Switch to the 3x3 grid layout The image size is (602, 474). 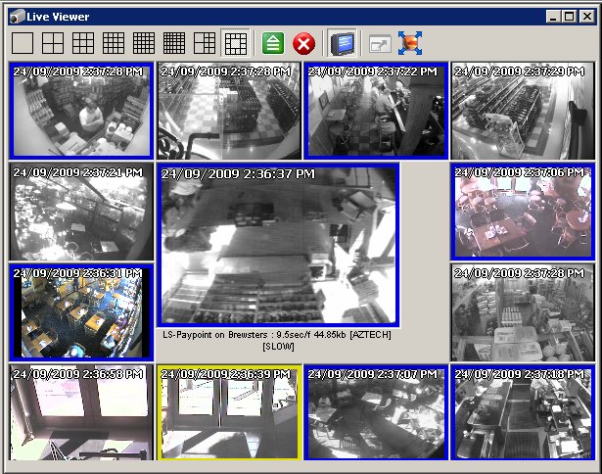click(83, 43)
